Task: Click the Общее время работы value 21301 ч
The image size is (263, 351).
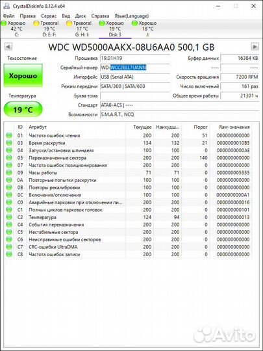Action: (x=240, y=96)
